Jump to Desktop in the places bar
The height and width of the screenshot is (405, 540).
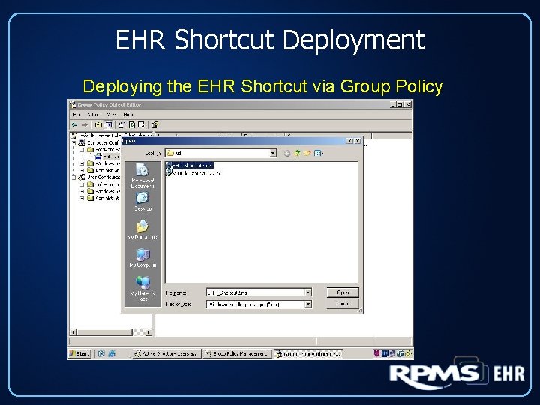(x=142, y=202)
